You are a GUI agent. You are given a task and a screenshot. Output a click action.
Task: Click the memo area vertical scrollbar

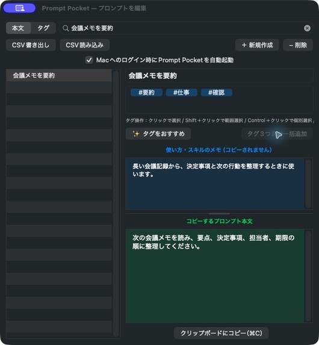coord(308,184)
